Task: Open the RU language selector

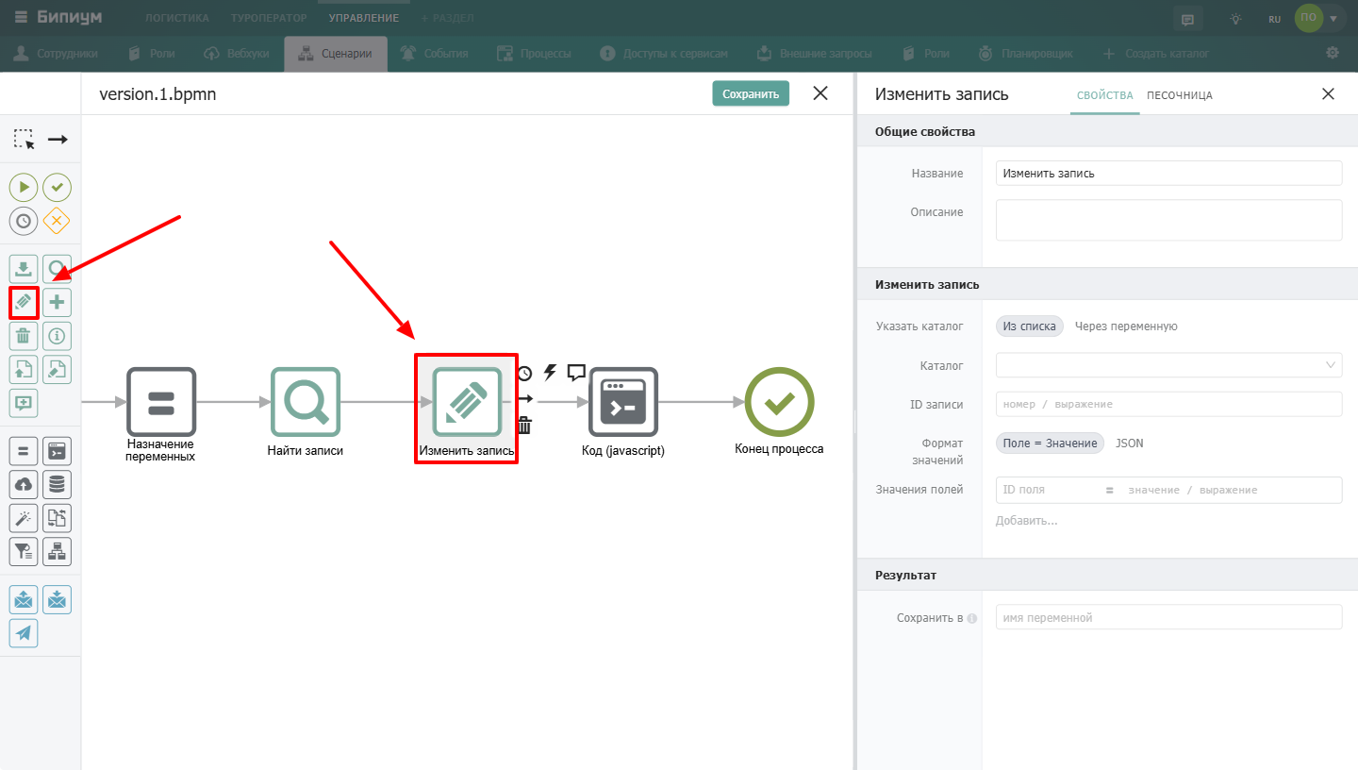Action: tap(1274, 19)
